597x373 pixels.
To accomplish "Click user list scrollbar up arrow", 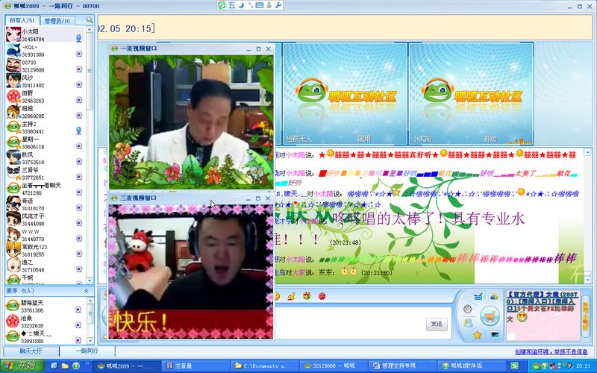I will tap(90, 29).
